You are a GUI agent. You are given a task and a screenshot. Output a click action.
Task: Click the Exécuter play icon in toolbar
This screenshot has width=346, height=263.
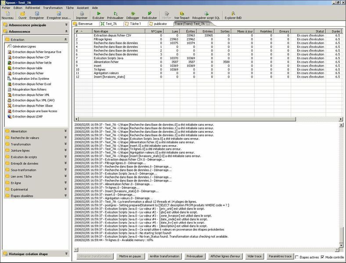[98, 14]
